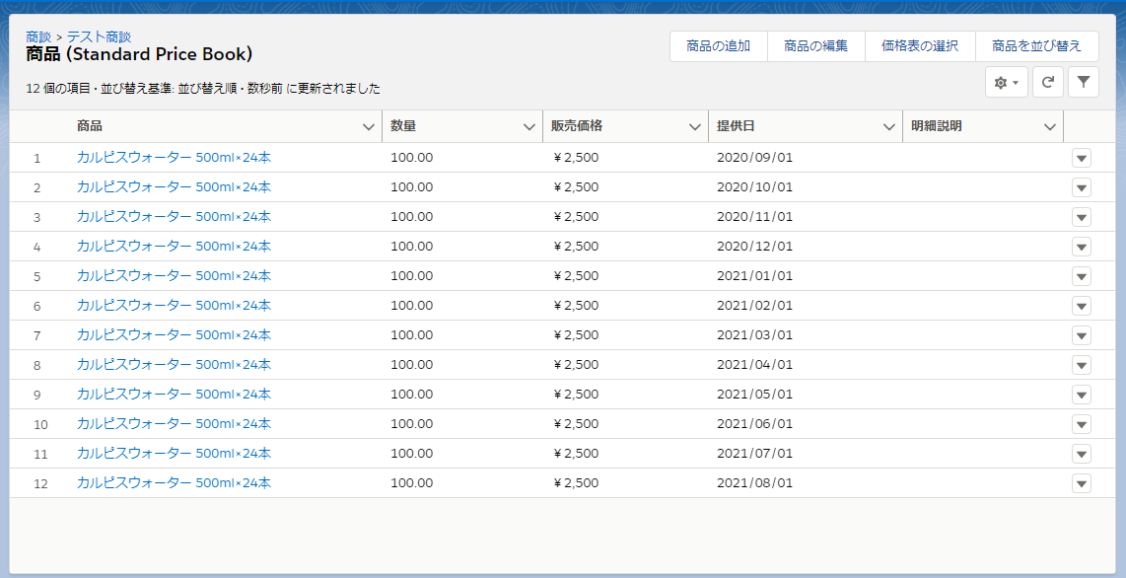
Task: Select the 100.00 quantity in row 1
Action: (411, 157)
